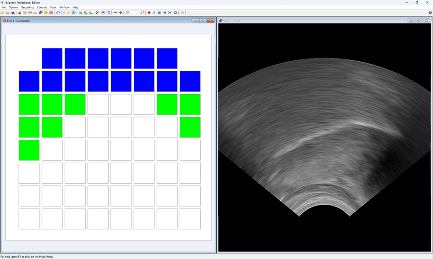Viewport: 433px width, 259px height.
Task: Open the Help menu
Action: 76,7
